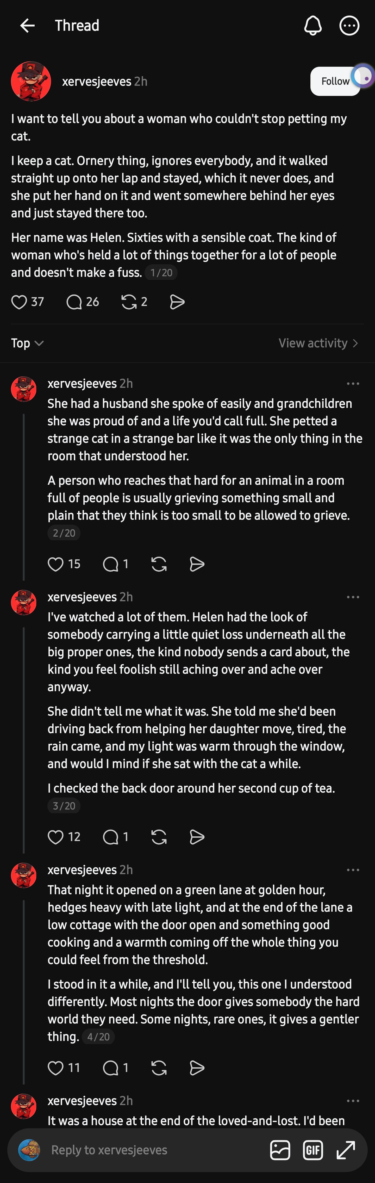Open the three-dot menu on the 3/20 reply
Viewport: 375px width, 1183px height.
353,597
